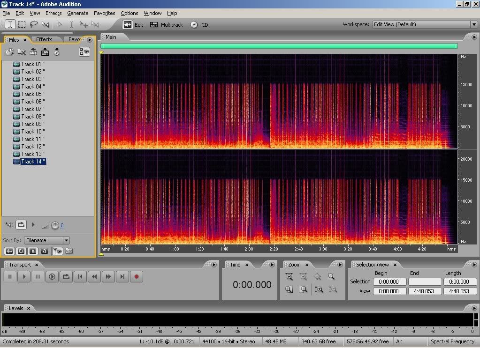The image size is (480, 348).
Task: Open the Generate menu
Action: tap(78, 13)
